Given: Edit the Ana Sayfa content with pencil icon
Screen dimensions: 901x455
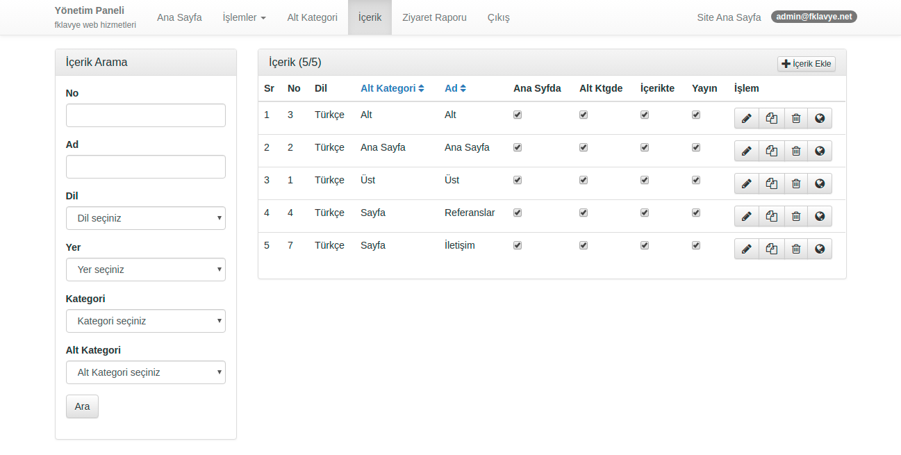Looking at the screenshot, I should click(747, 151).
